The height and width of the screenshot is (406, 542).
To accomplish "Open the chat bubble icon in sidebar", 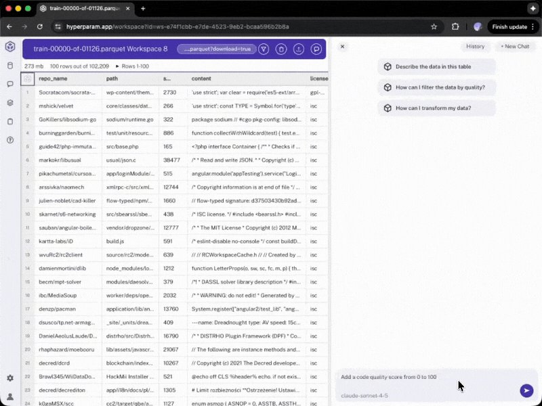I will tap(10, 84).
